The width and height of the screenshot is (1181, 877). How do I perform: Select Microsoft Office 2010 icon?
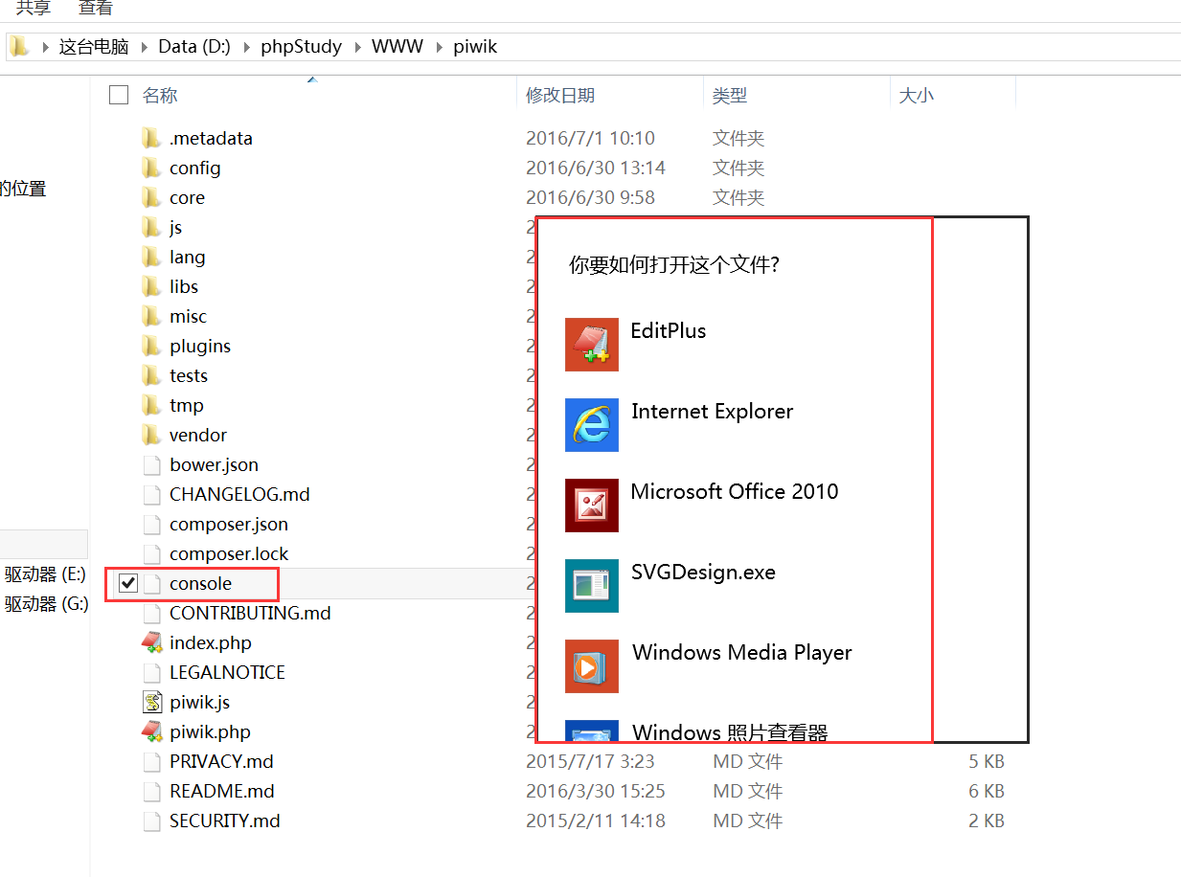point(591,506)
